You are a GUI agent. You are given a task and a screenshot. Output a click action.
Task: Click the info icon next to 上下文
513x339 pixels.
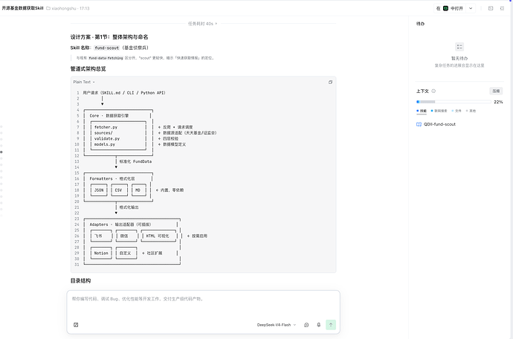click(x=433, y=91)
